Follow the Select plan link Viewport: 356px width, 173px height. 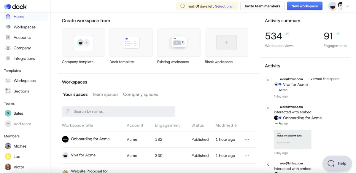tap(224, 6)
